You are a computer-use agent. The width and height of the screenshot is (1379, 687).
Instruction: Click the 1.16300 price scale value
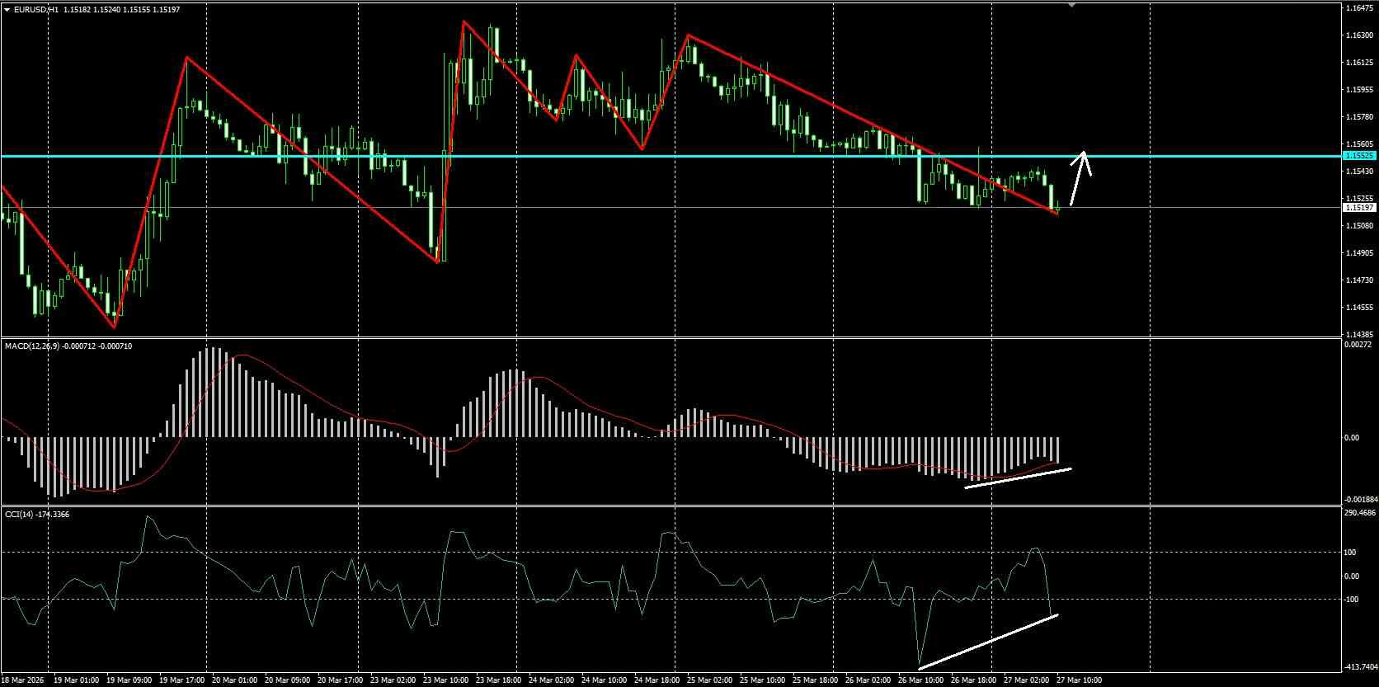[x=1361, y=35]
